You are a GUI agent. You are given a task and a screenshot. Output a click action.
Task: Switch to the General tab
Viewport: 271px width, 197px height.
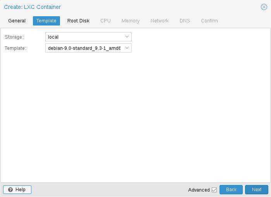(x=17, y=21)
